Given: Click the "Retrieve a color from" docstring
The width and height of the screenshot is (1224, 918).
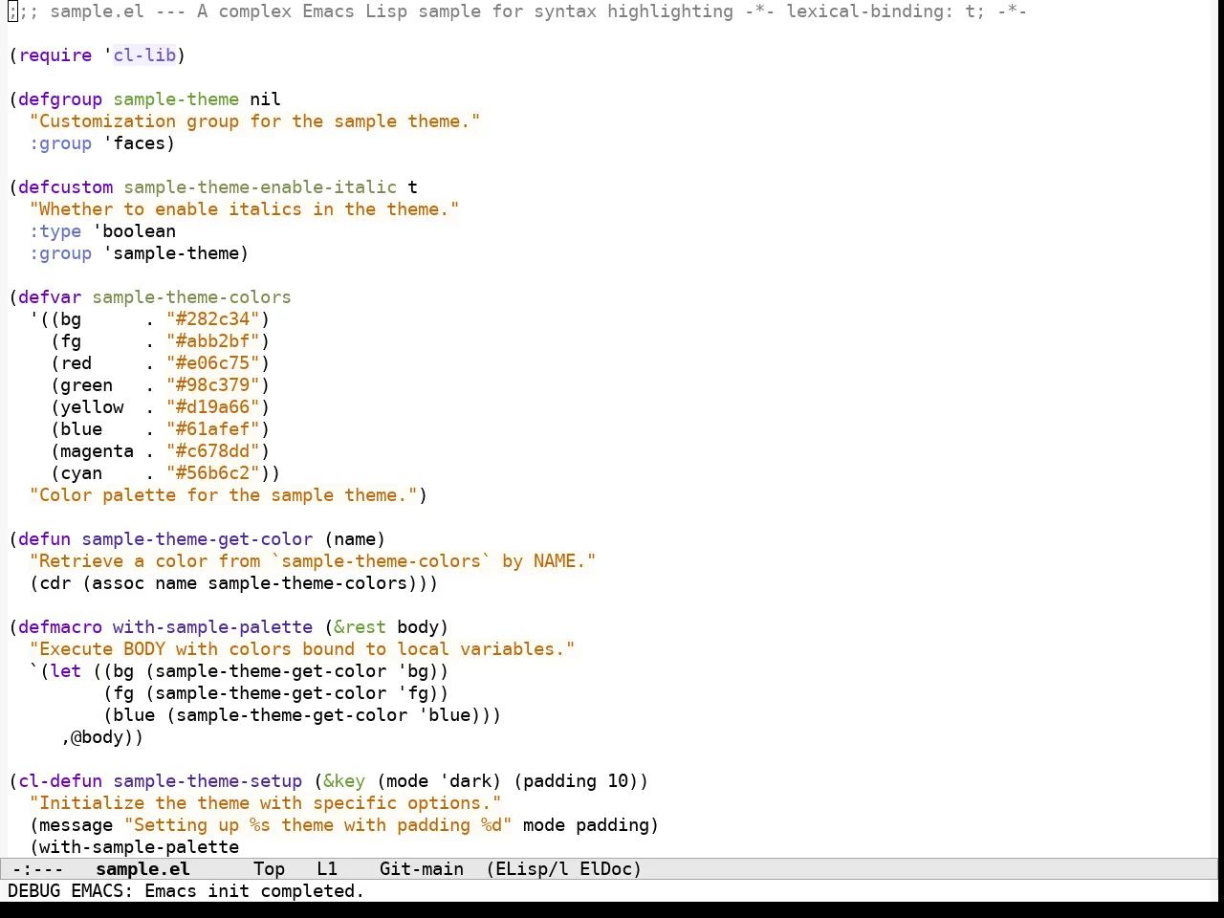Looking at the screenshot, I should 313,561.
